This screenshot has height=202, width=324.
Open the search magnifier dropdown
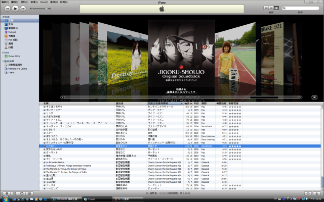point(284,8)
